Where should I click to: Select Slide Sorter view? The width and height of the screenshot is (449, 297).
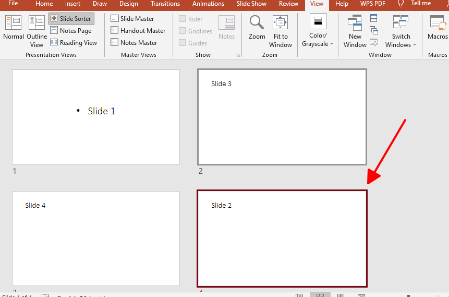(71, 18)
